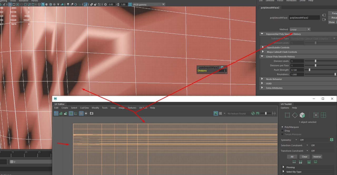Open the Symmetry dropdown arrow

(x=296, y=140)
